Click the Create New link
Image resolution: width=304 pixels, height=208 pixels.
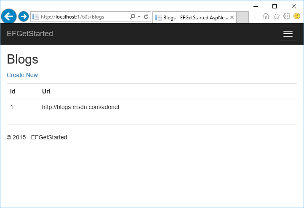coord(22,75)
